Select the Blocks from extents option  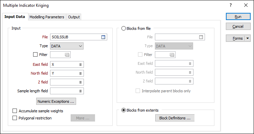tap(123, 110)
